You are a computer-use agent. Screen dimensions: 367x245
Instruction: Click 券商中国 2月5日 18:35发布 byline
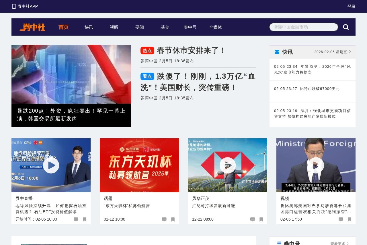click(167, 98)
